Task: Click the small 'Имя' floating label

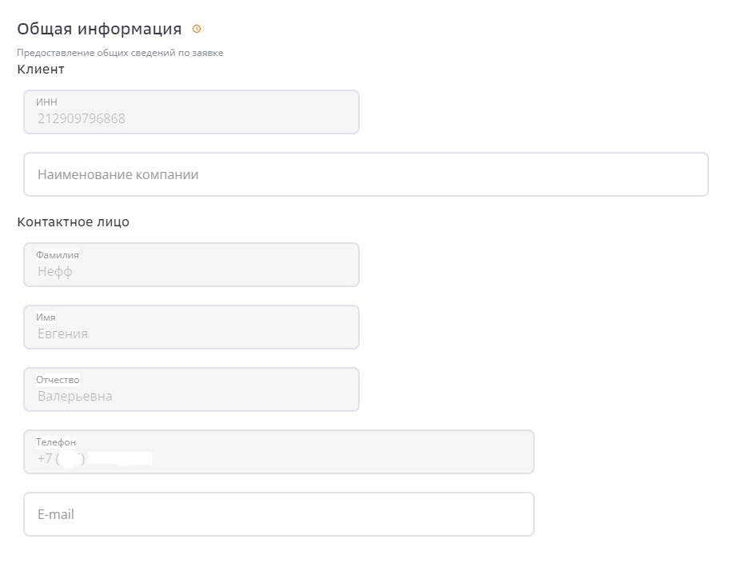Action: pyautogui.click(x=46, y=317)
